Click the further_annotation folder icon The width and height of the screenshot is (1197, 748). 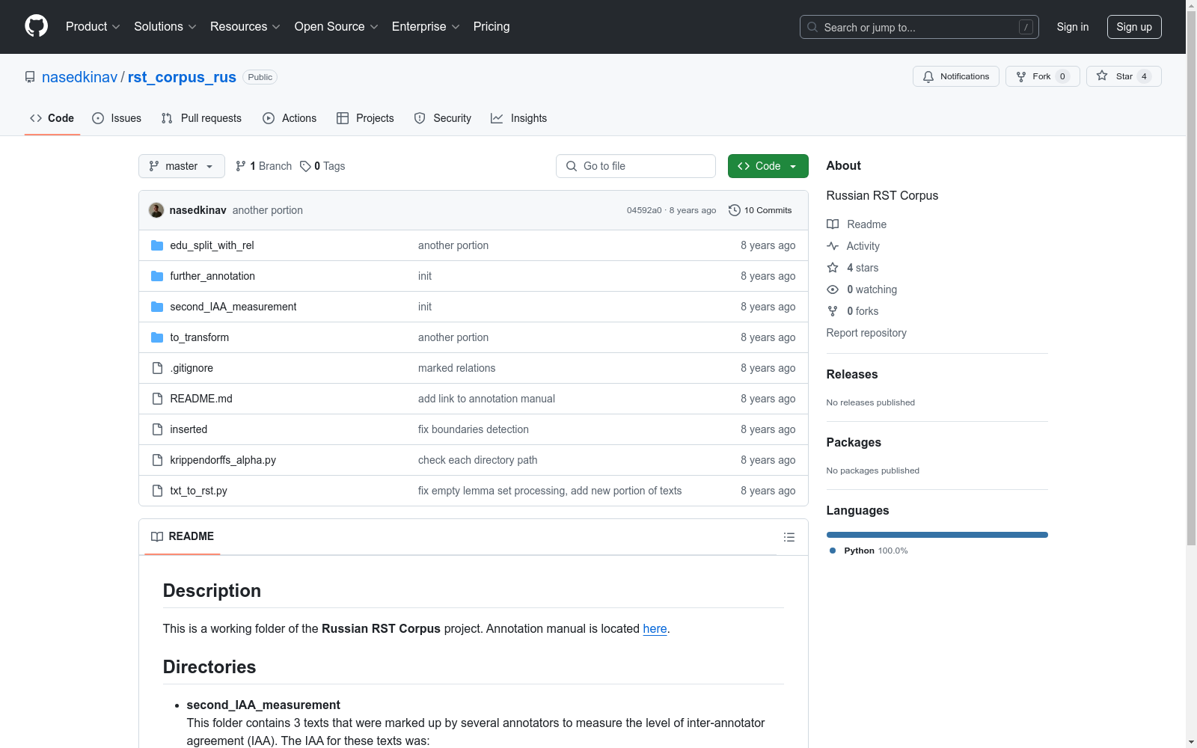coord(157,276)
